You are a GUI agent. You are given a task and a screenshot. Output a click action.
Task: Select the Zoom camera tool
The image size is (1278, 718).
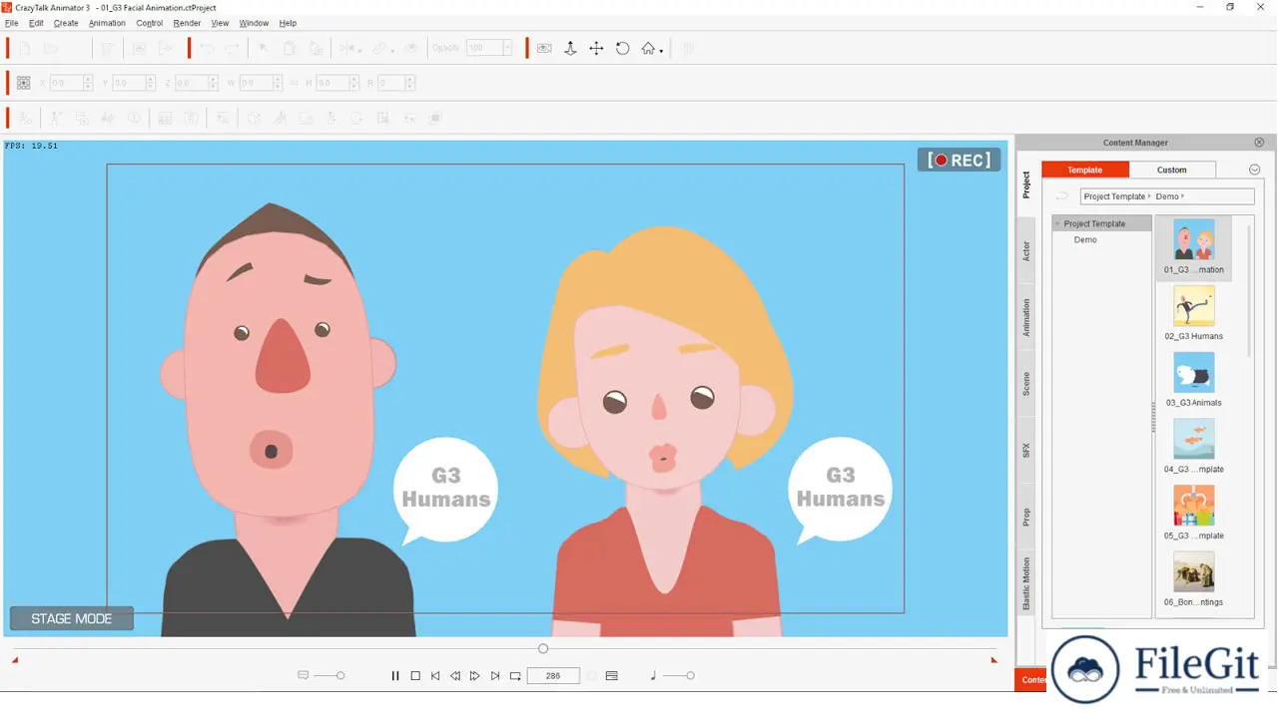pos(570,48)
